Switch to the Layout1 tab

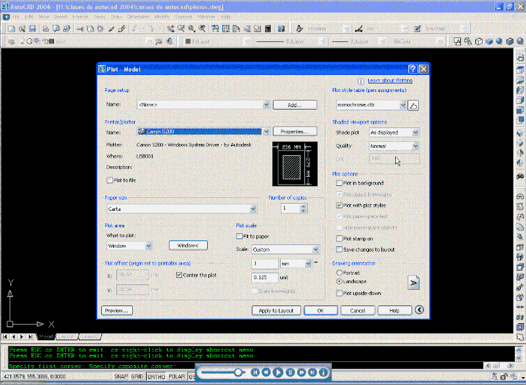click(x=66, y=336)
